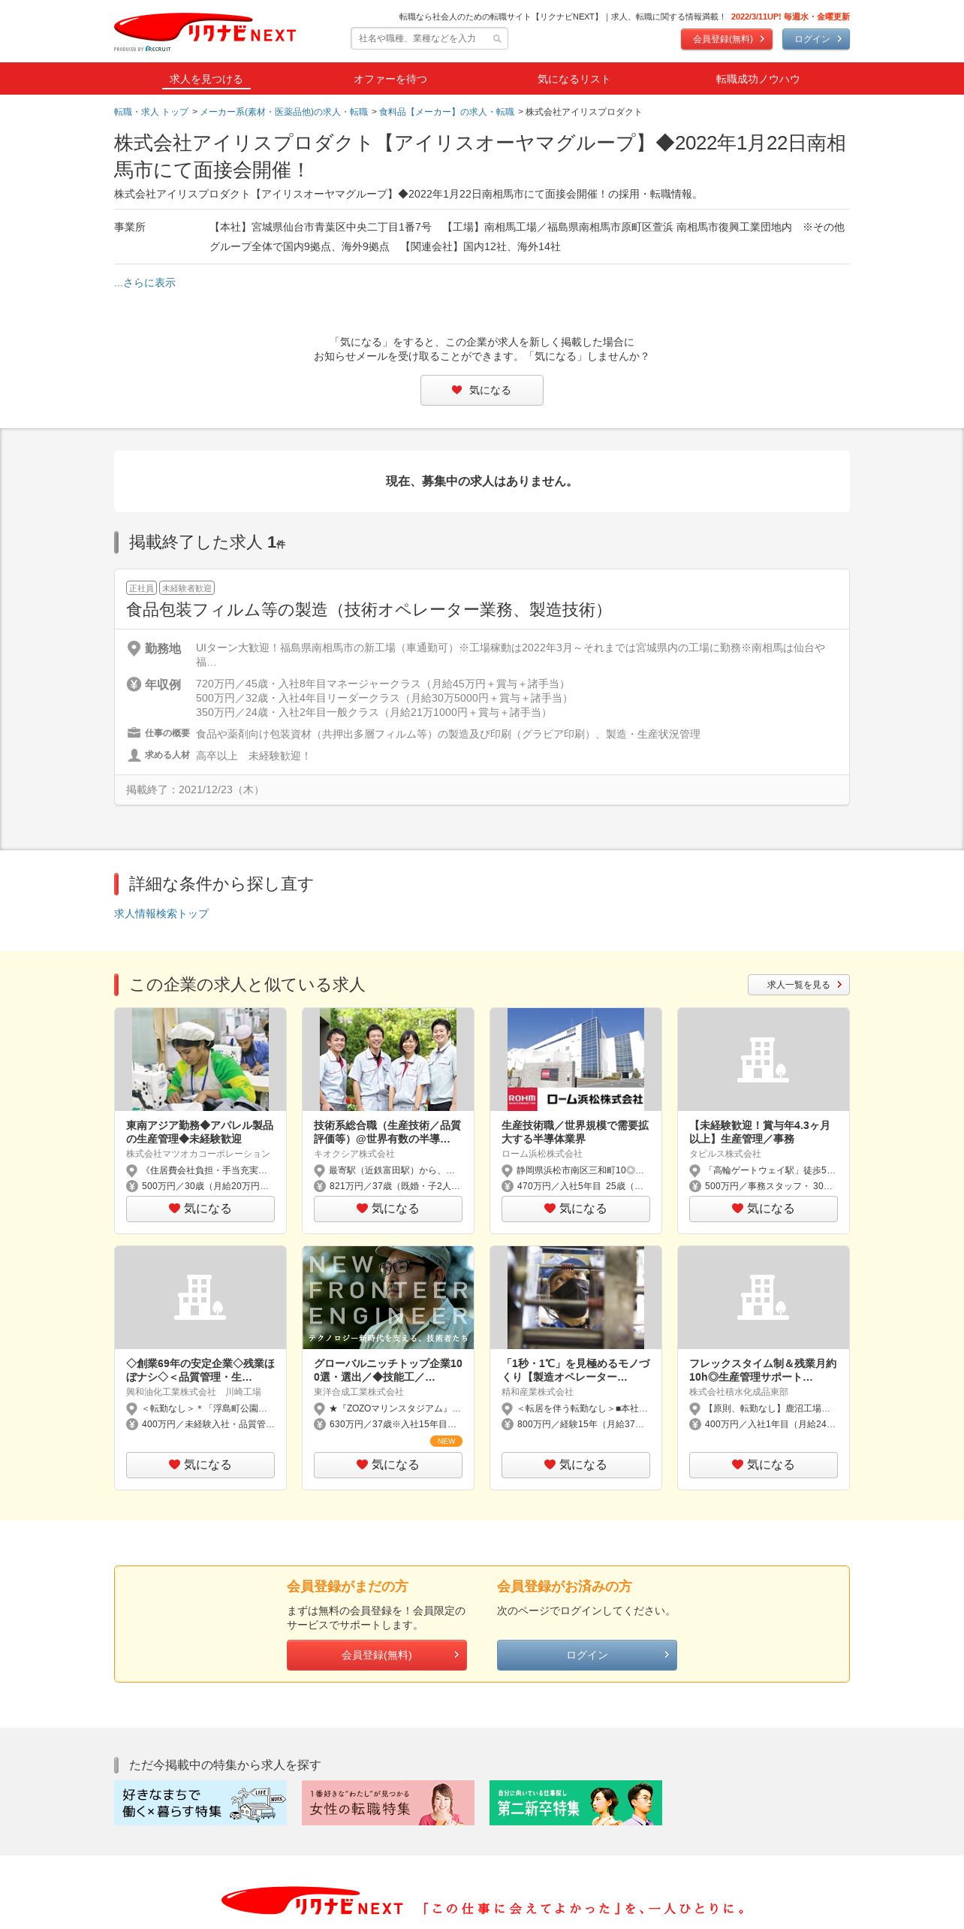
Task: Click the タピルス placeholder building icon
Action: pos(764,1059)
